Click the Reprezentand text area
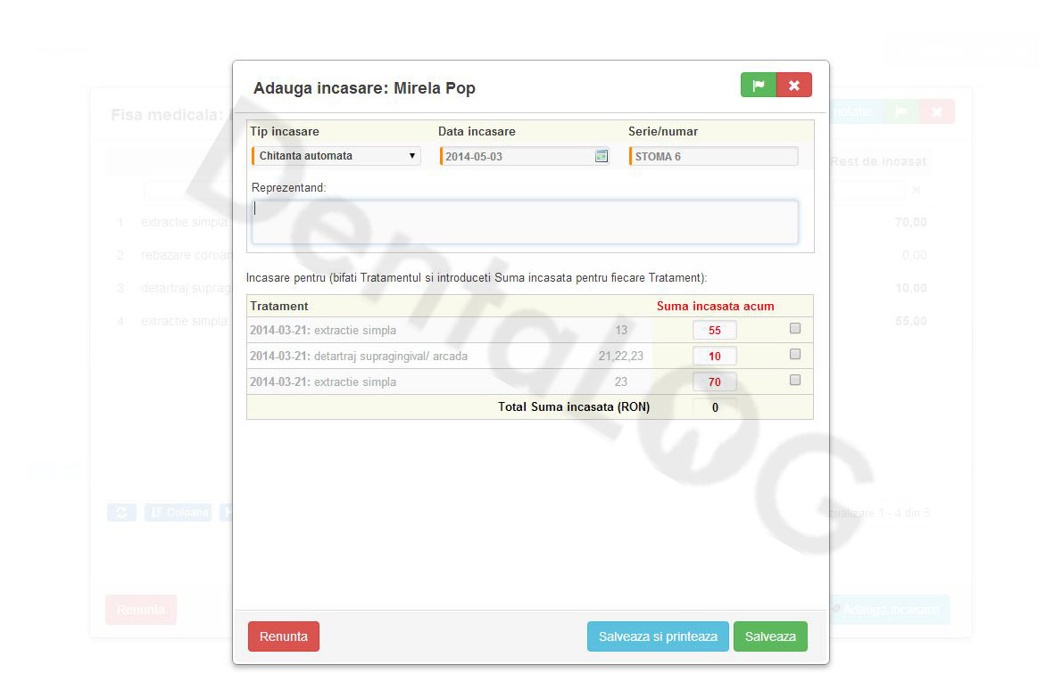This screenshot has height=673, width=1062. [525, 222]
